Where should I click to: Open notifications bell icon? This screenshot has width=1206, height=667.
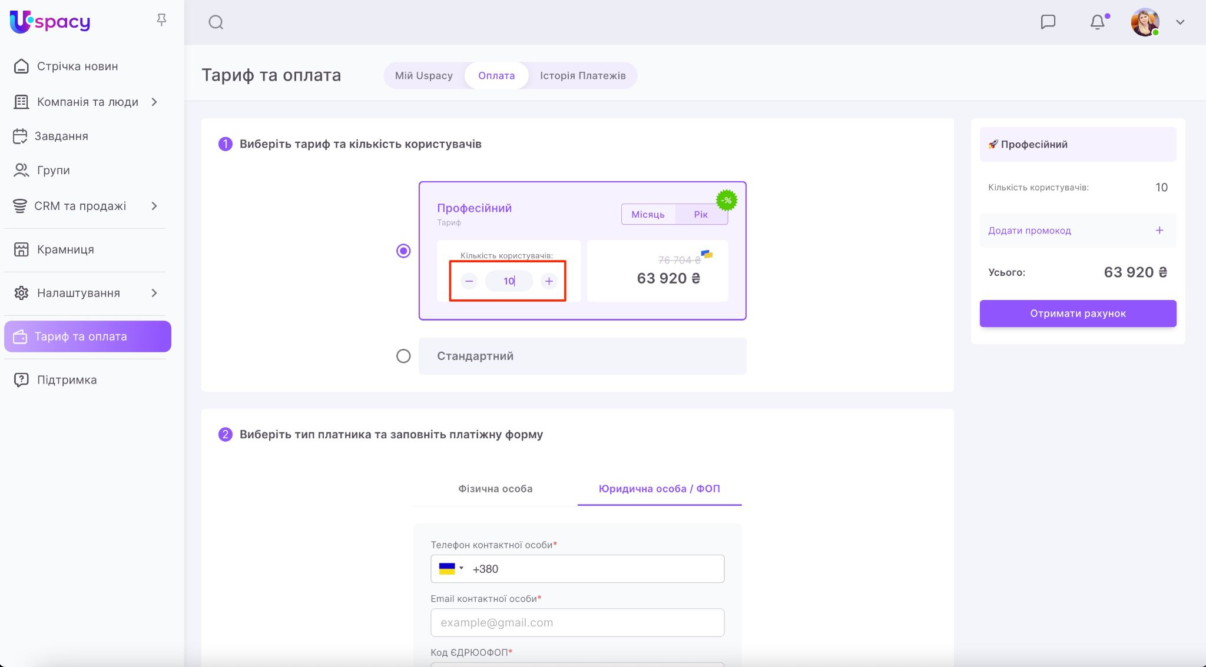coord(1097,22)
